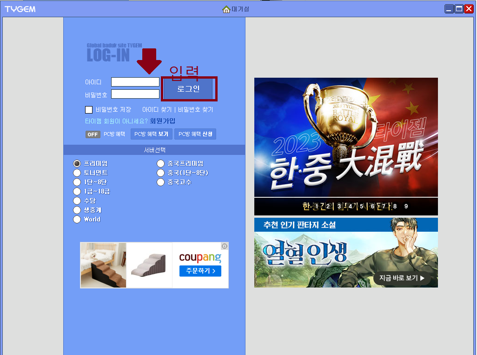
Task: Minimize the TYGEM window
Action: coord(449,9)
